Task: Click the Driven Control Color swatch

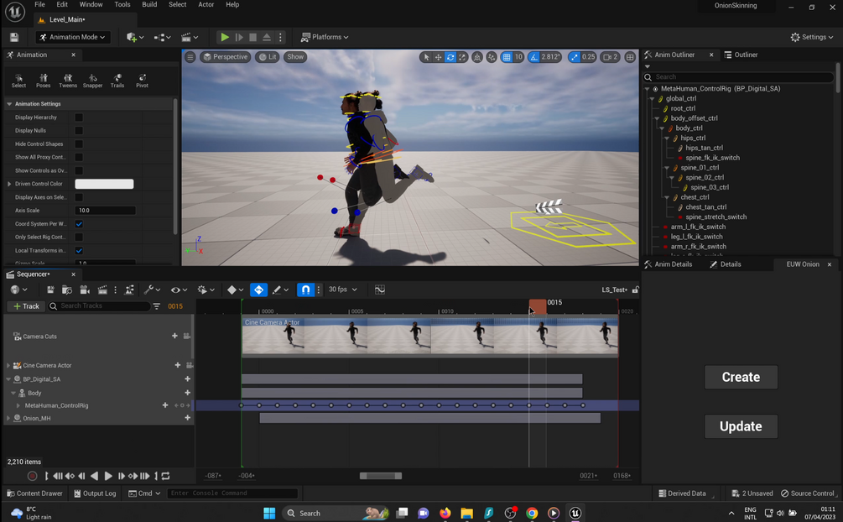Action: click(x=104, y=183)
